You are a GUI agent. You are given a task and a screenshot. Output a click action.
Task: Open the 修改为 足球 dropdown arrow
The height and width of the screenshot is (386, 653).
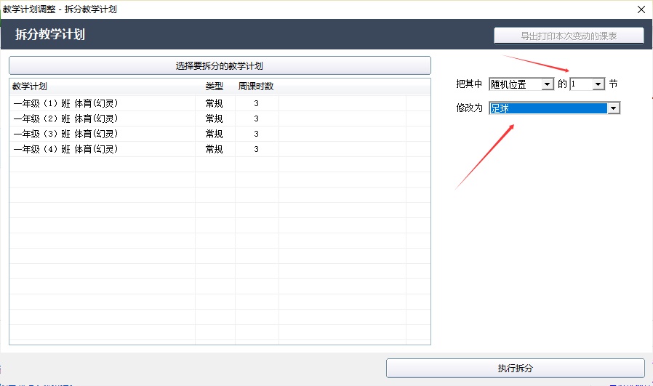pyautogui.click(x=614, y=108)
